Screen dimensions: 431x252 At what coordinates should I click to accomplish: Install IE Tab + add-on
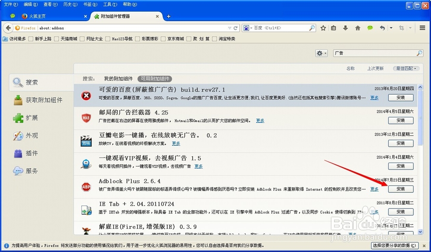pos(401,212)
